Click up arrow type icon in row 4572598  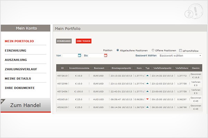(147, 84)
